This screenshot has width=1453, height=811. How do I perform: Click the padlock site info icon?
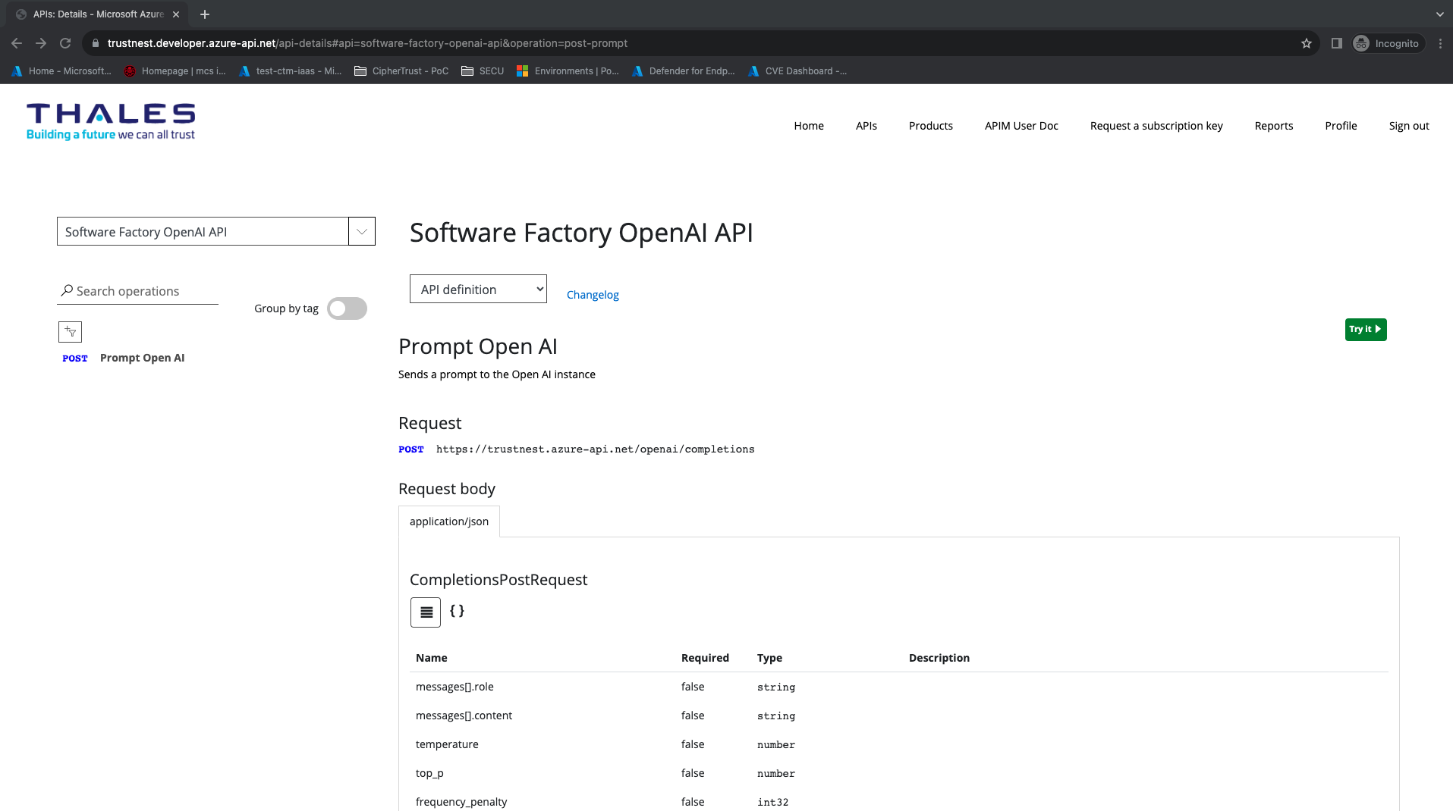[x=95, y=43]
